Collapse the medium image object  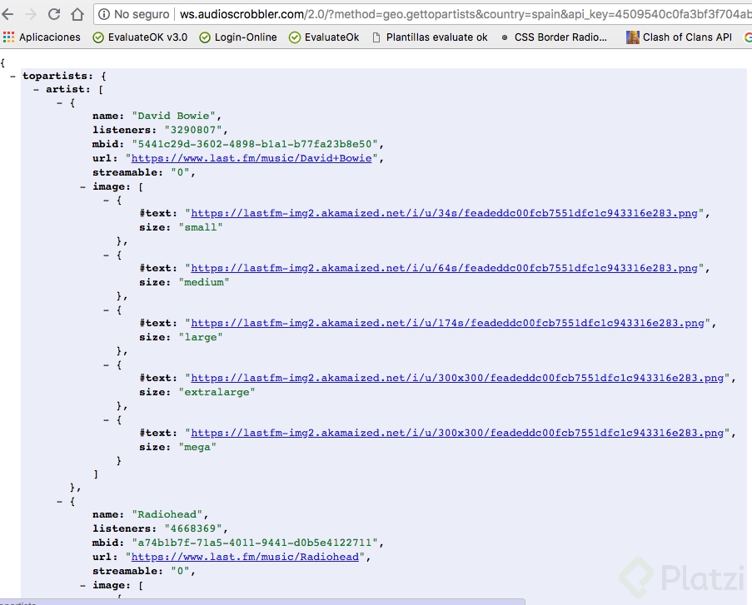coord(106,255)
